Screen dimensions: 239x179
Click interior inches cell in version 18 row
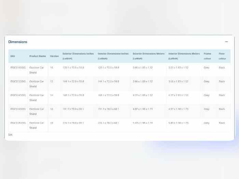tap(109, 123)
